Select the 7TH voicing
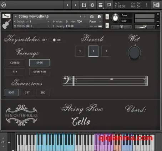 15,72
